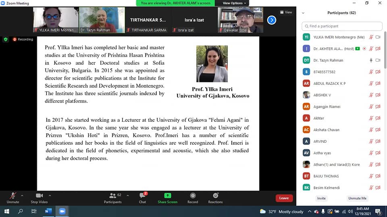
Task: Open the video options arrow beside Stop Video
Action: tap(50, 196)
